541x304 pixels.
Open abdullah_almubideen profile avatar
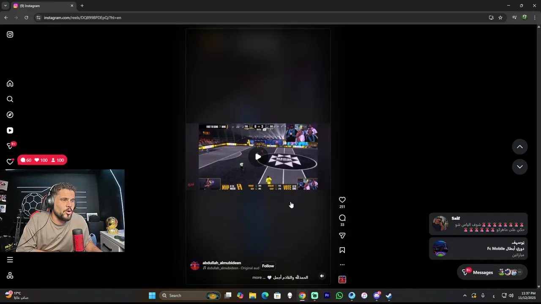(195, 266)
